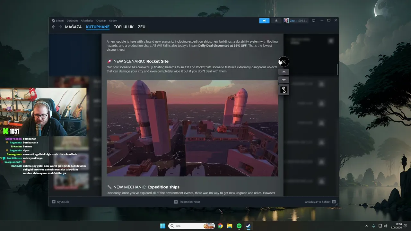Click the $36.61 wallet balance
This screenshot has height=231, width=411.
[302, 21]
